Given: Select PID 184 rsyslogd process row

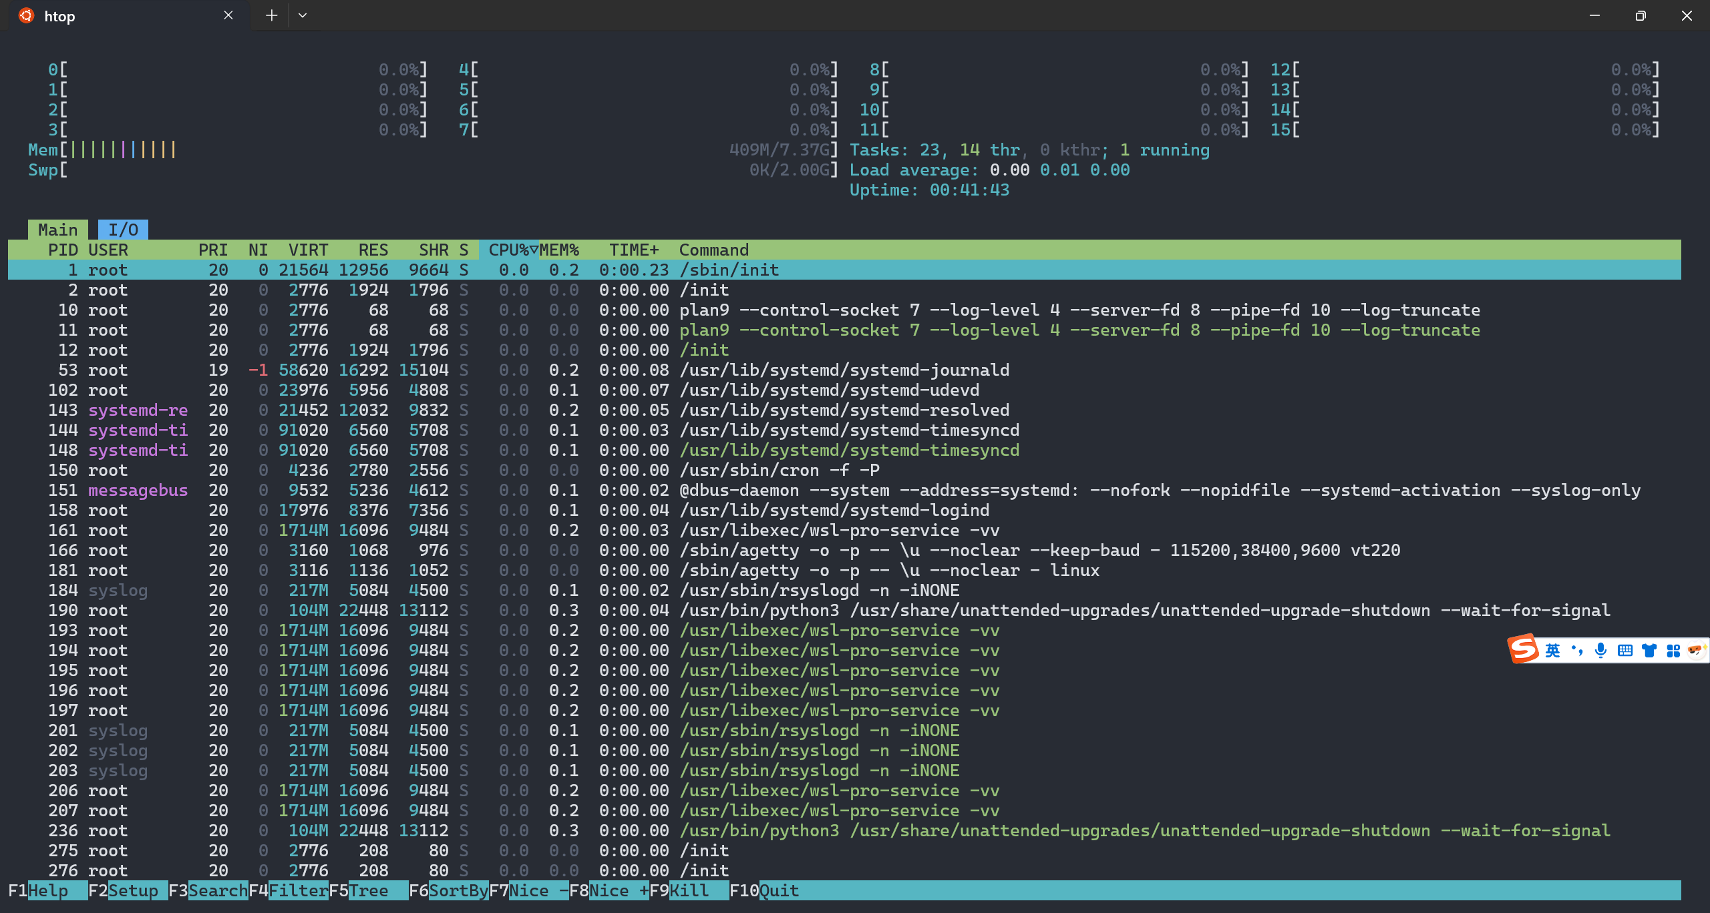Looking at the screenshot, I should pyautogui.click(x=844, y=591).
